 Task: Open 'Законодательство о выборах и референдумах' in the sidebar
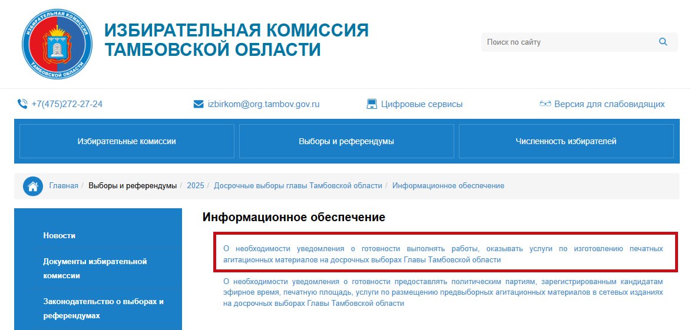[104, 308]
